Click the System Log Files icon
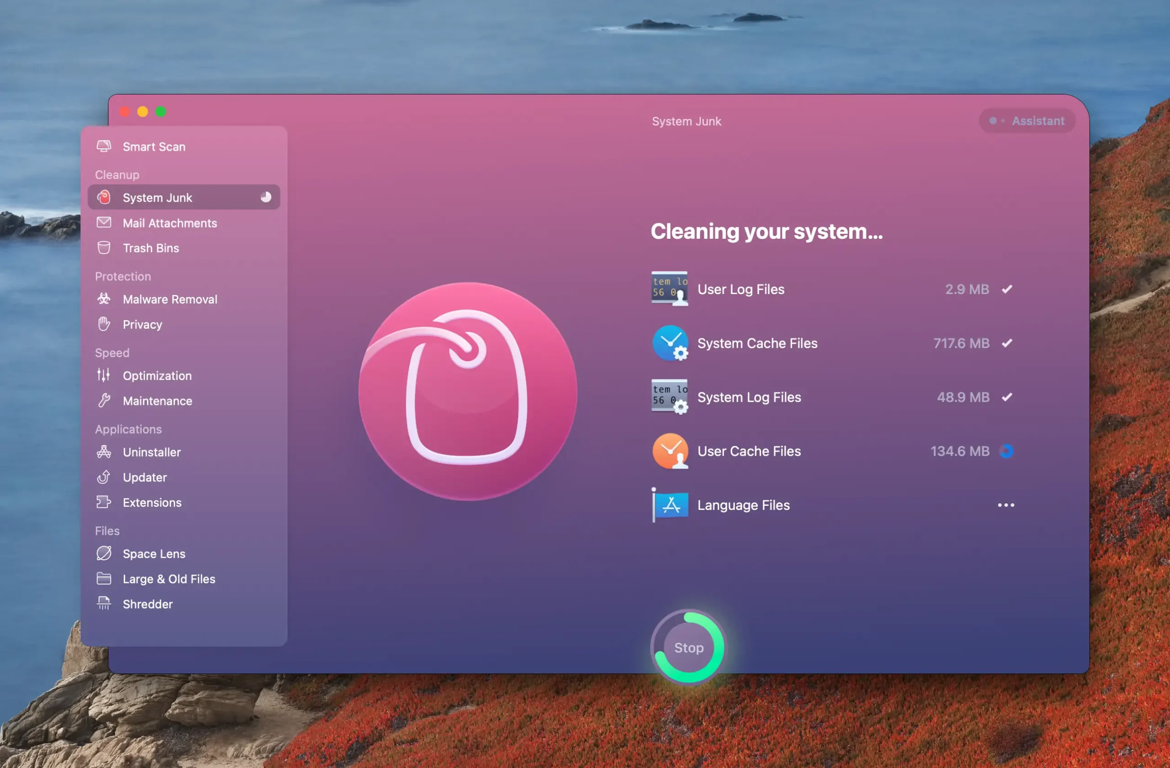This screenshot has height=768, width=1170. pos(670,397)
